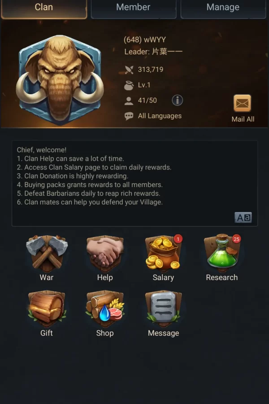This screenshot has width=269, height=404.
Task: Tap the member count info icon
Action: pyautogui.click(x=178, y=100)
